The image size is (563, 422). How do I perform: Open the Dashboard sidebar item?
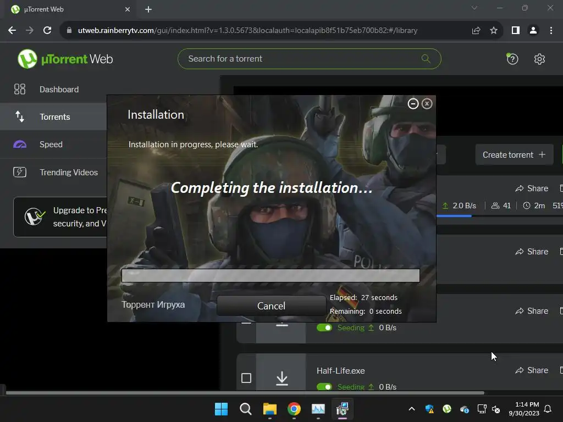pos(53,90)
